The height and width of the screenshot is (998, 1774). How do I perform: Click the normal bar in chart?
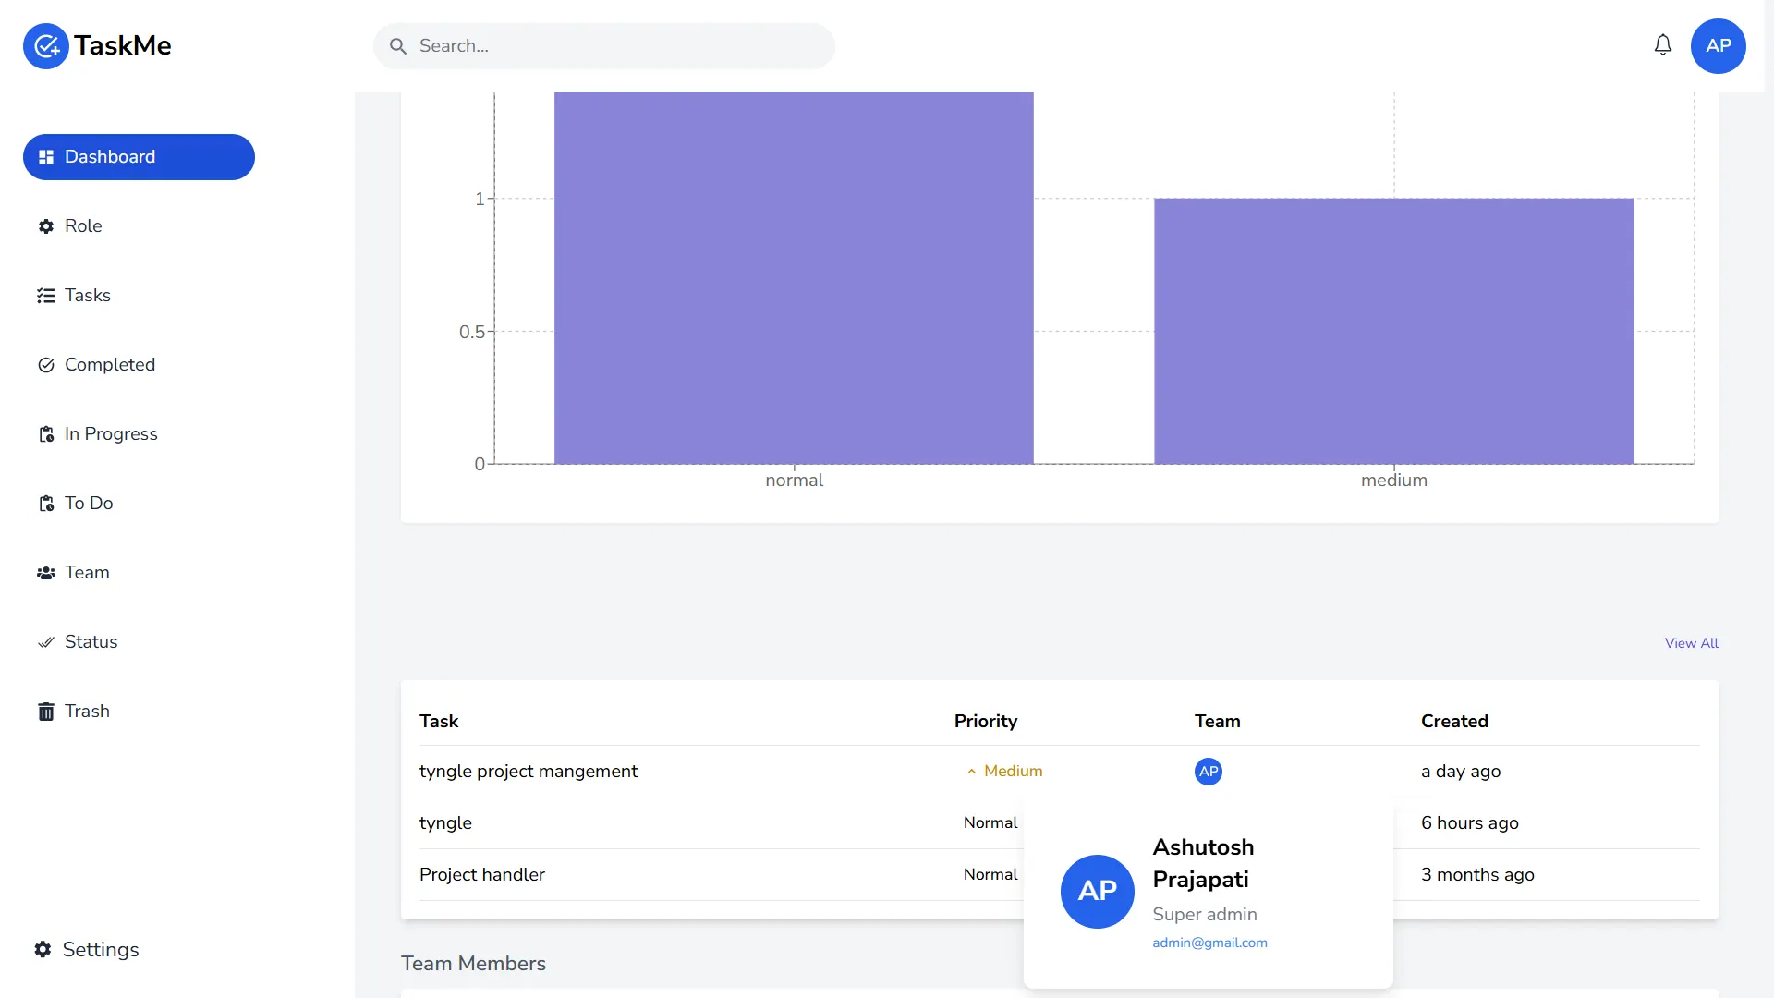794,277
